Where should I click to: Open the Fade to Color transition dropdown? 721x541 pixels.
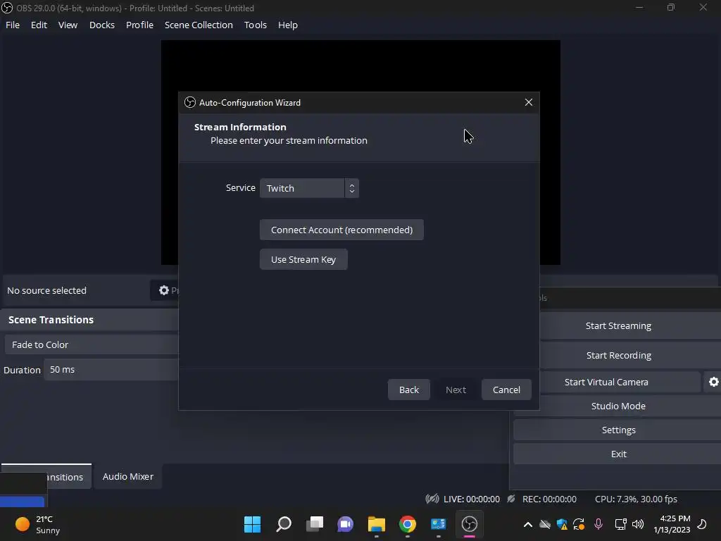pyautogui.click(x=92, y=344)
